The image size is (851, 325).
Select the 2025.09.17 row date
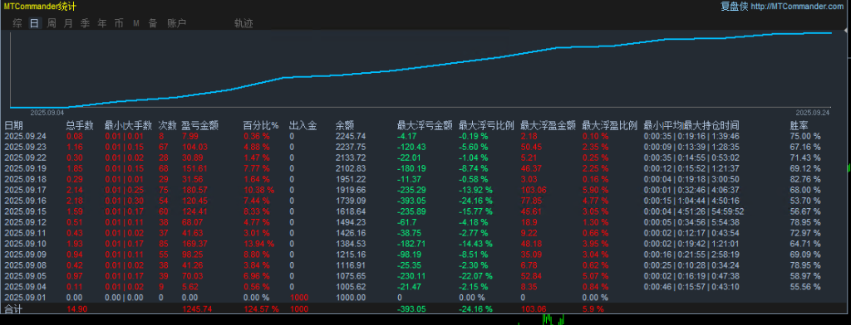tap(25, 190)
